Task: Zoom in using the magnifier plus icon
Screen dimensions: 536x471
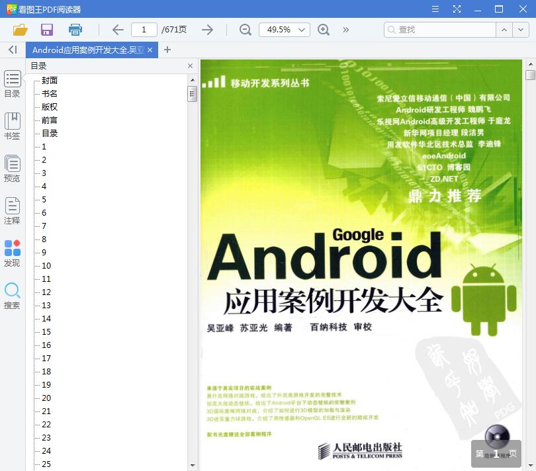Action: click(x=324, y=30)
